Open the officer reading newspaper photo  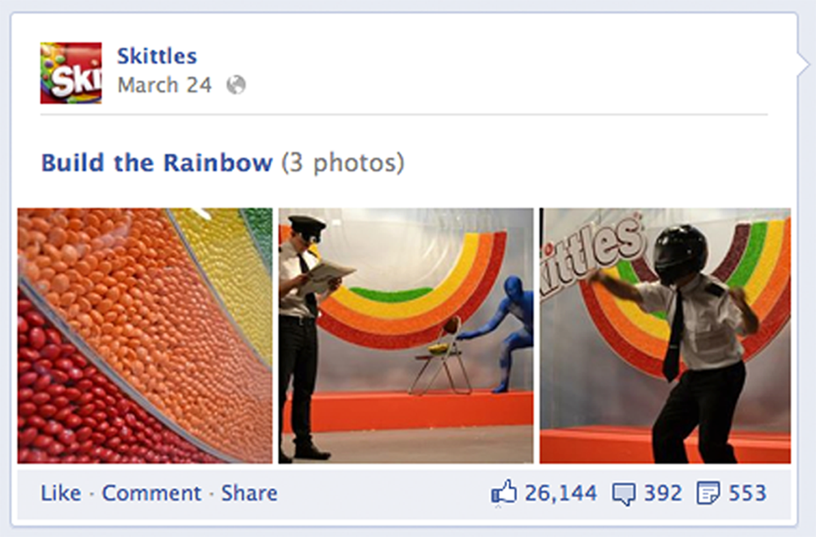tap(406, 336)
